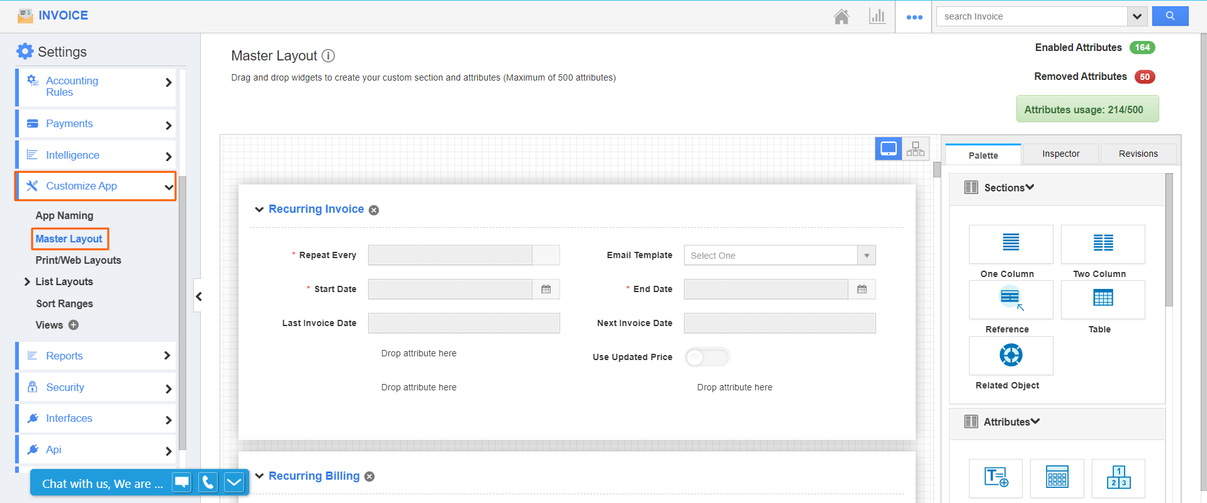
Task: Open Print/Web Layouts settings
Action: 78,261
